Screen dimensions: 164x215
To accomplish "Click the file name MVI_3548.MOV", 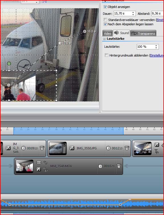I will pos(61,166).
